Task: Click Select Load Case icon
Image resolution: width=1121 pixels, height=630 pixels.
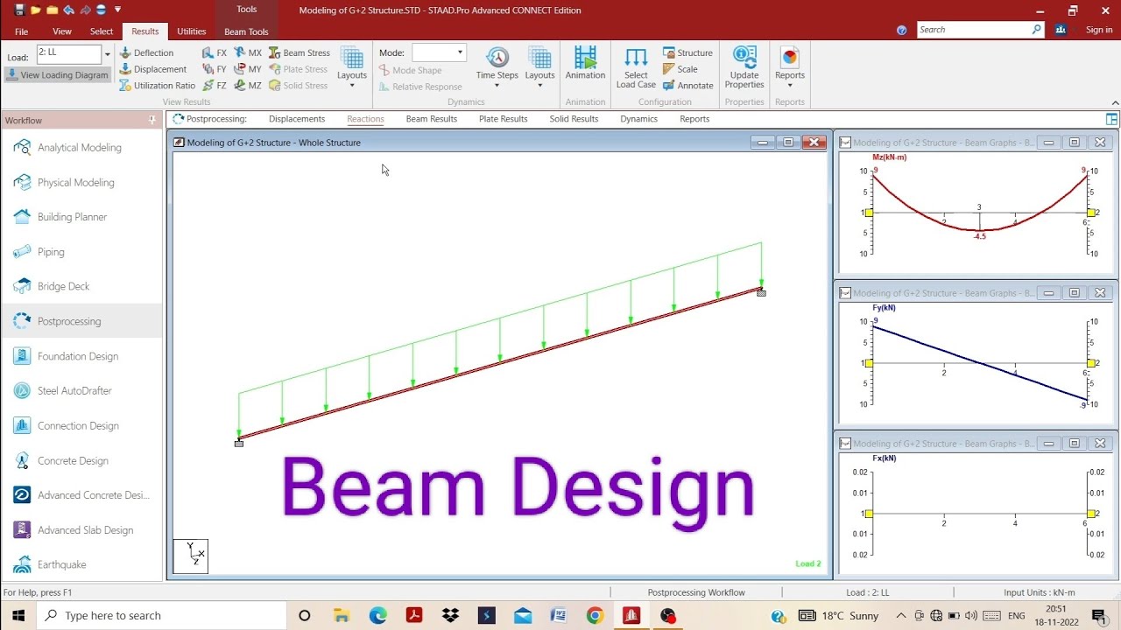Action: click(x=636, y=67)
